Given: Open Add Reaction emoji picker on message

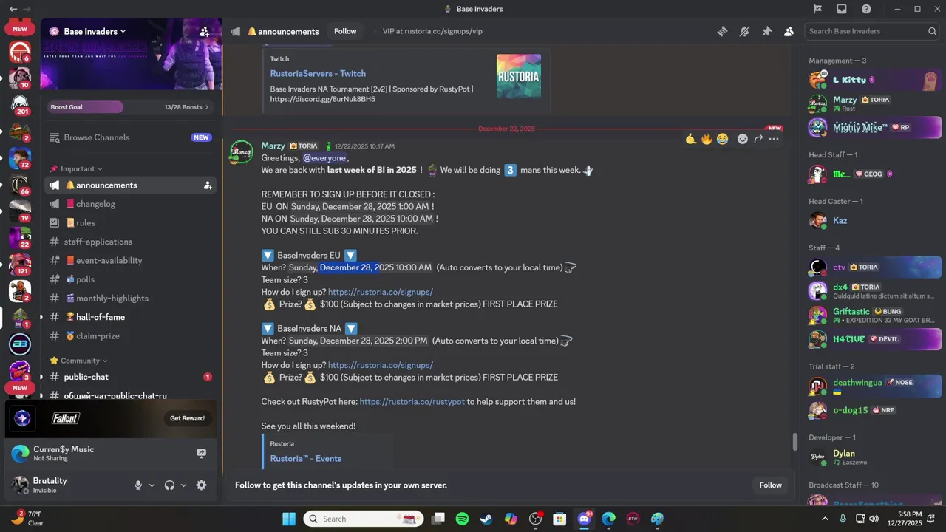Looking at the screenshot, I should 743,139.
